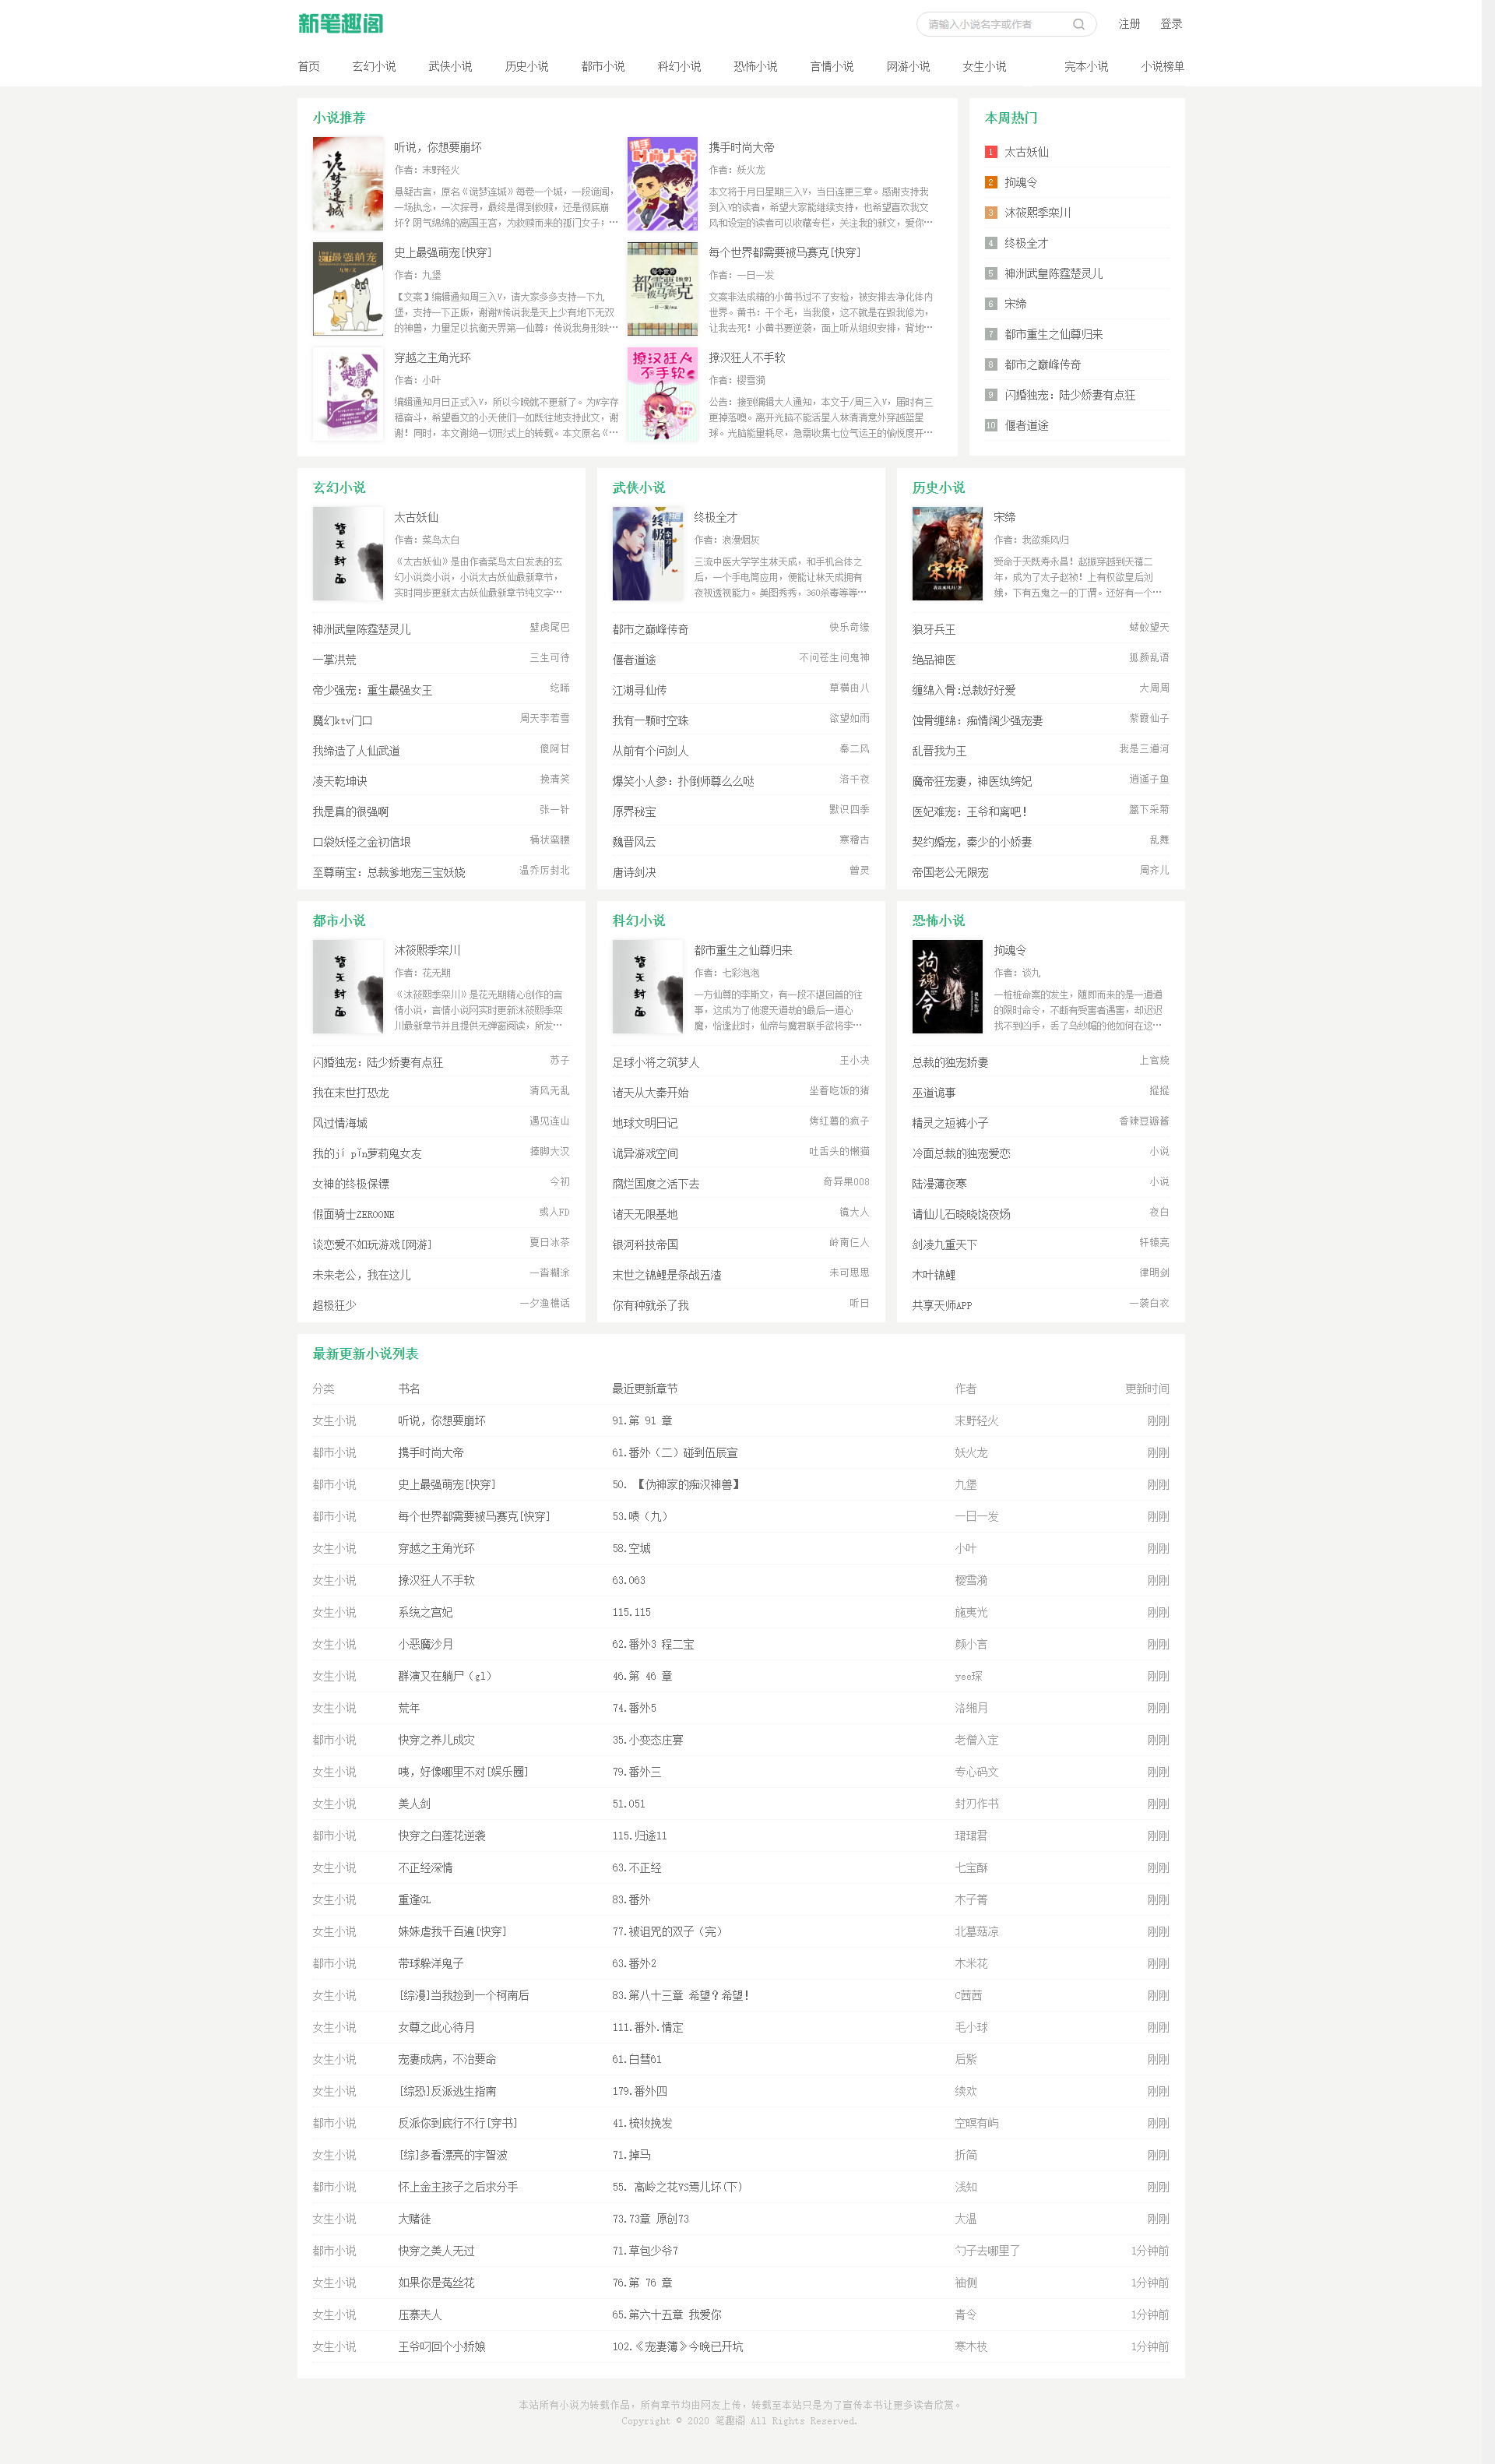Open 系统之宫妃 in the latest updates

[x=425, y=1613]
